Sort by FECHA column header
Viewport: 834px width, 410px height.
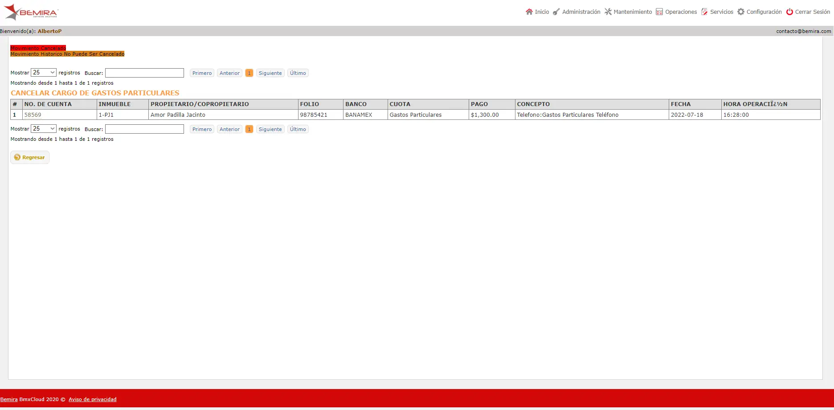pyautogui.click(x=695, y=104)
